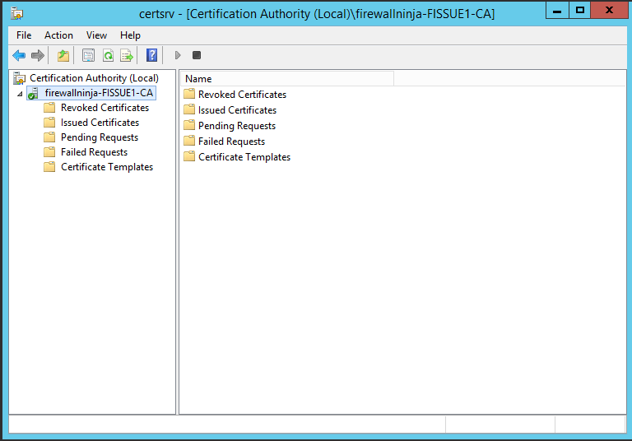Screen dimensions: 632x441
Task: Select Certificate Templates text in right pane
Action: tap(244, 157)
